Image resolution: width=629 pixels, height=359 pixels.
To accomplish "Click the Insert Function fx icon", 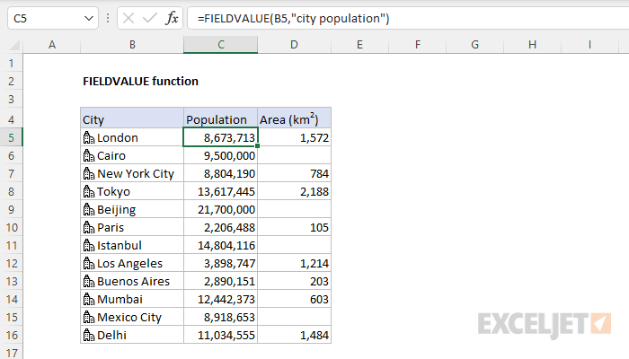I will 172,19.
